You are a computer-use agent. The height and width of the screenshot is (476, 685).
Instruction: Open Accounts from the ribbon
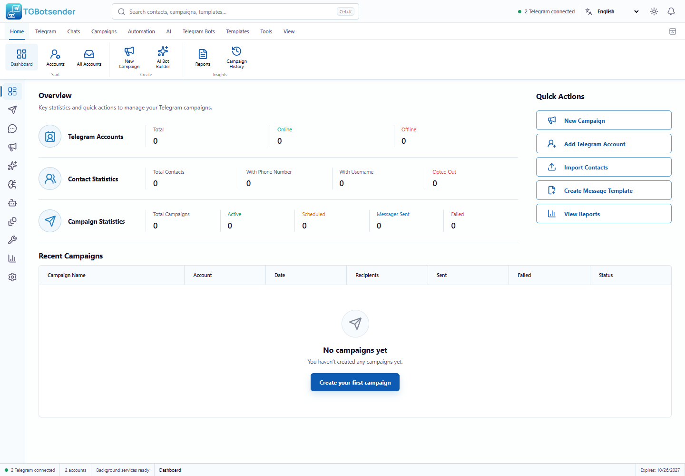pos(55,57)
